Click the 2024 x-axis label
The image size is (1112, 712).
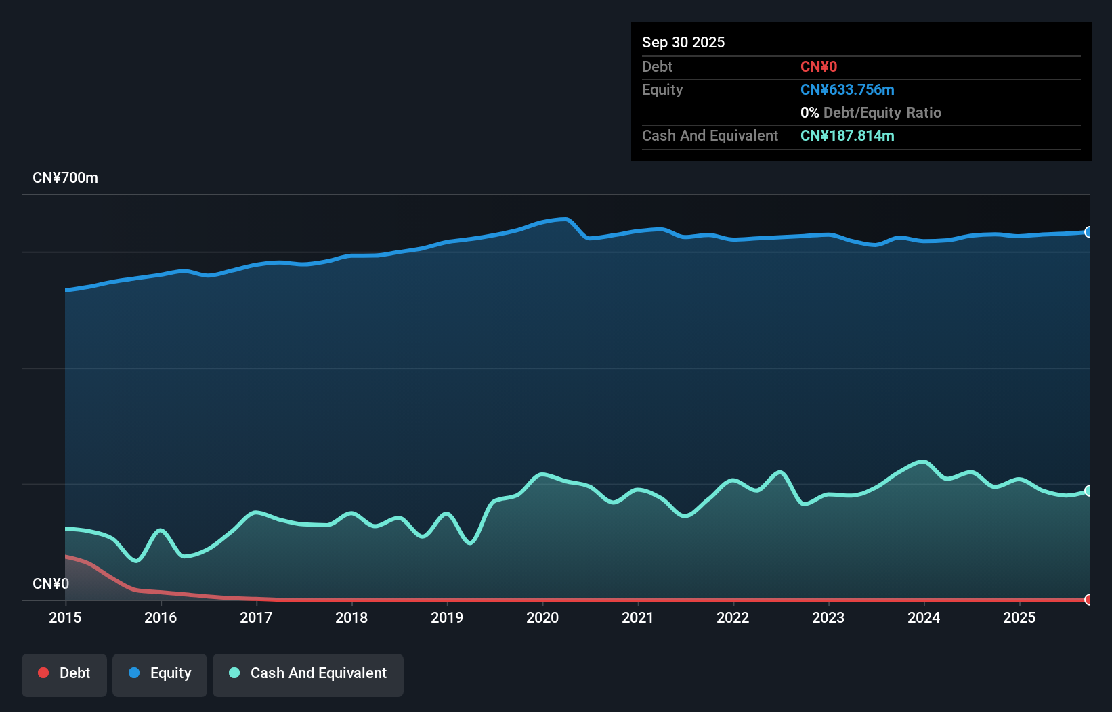(x=924, y=617)
